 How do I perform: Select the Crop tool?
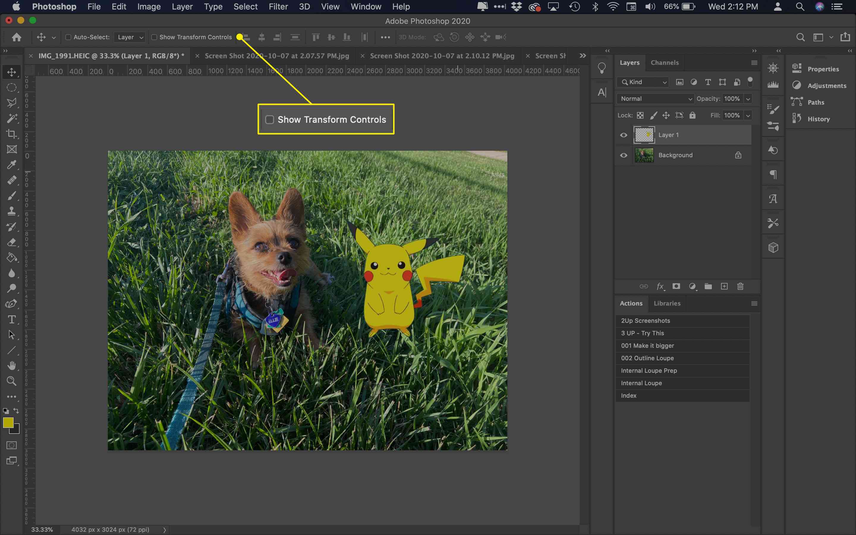coord(12,133)
